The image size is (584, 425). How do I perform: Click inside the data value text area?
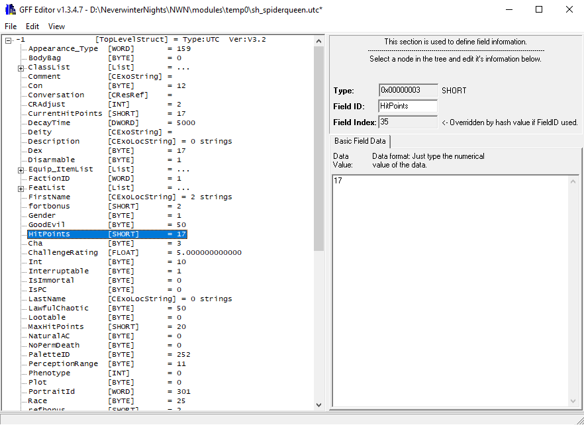(450, 291)
